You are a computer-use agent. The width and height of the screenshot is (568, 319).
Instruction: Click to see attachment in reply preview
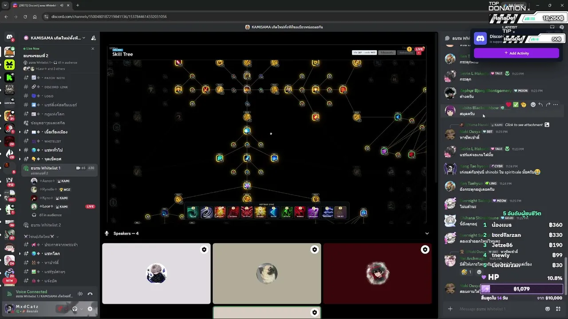pyautogui.click(x=524, y=125)
